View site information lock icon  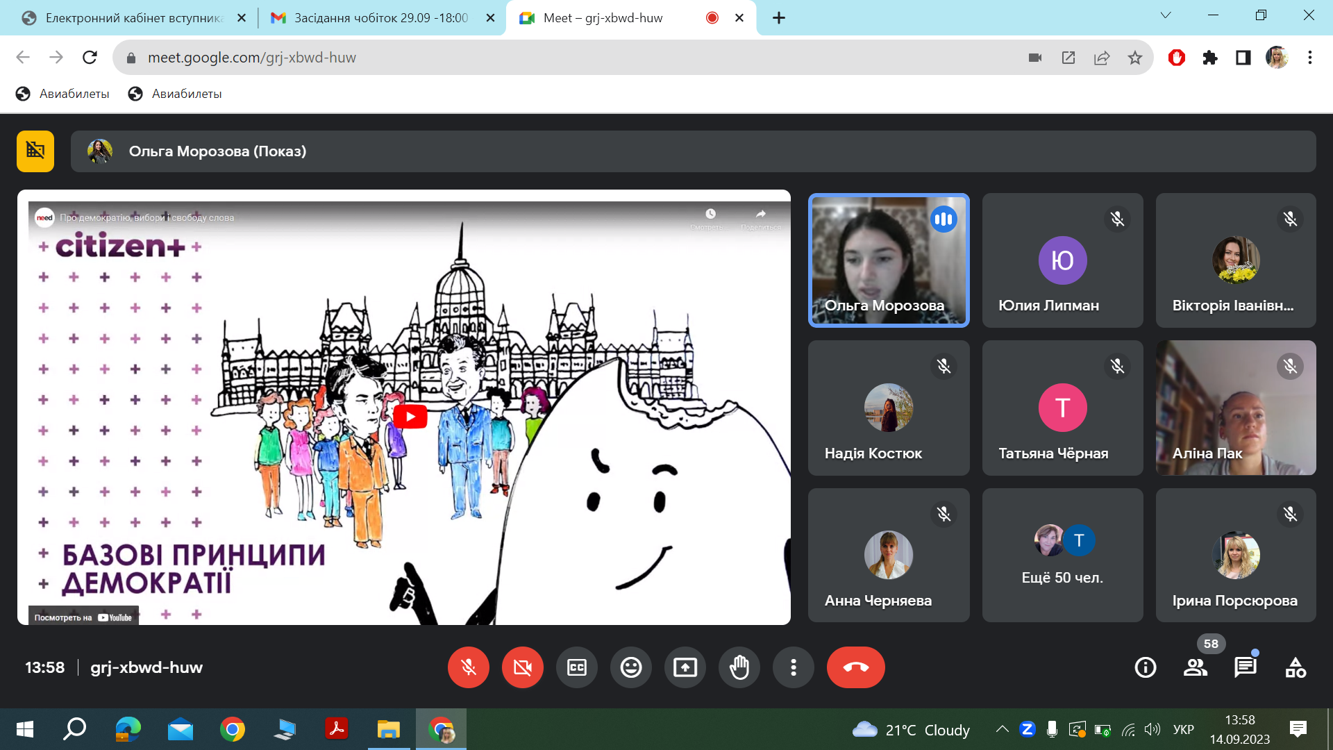coord(131,58)
